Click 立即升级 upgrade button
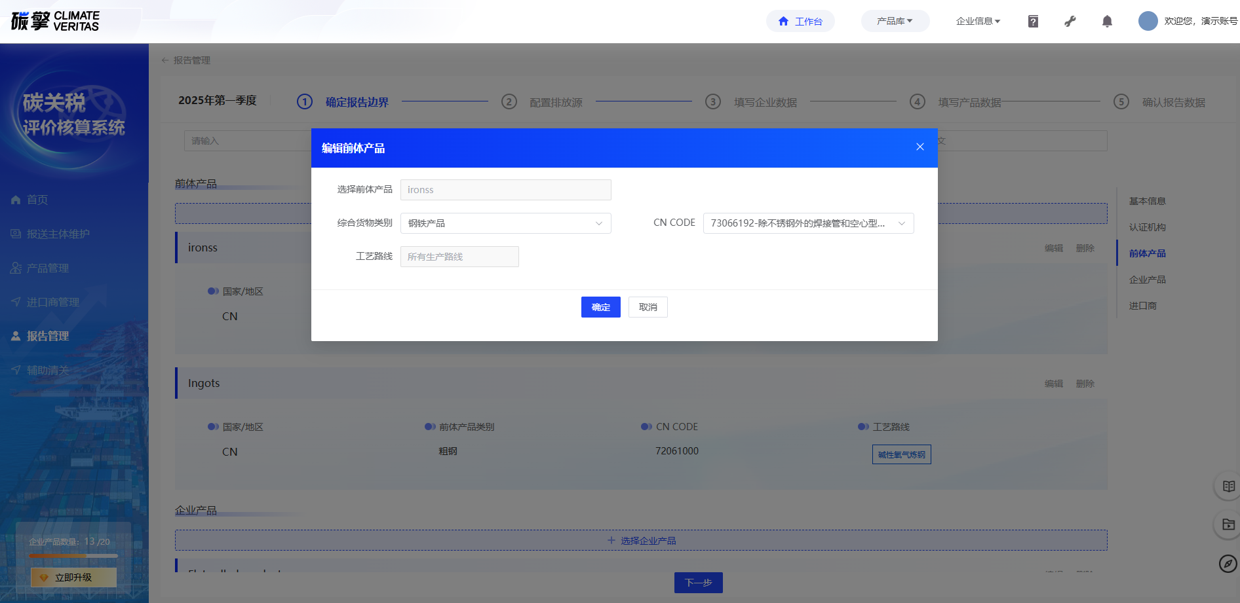The width and height of the screenshot is (1240, 603). click(73, 577)
